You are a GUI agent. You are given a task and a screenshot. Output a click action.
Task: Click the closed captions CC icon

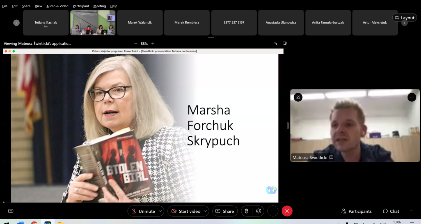tap(11, 211)
